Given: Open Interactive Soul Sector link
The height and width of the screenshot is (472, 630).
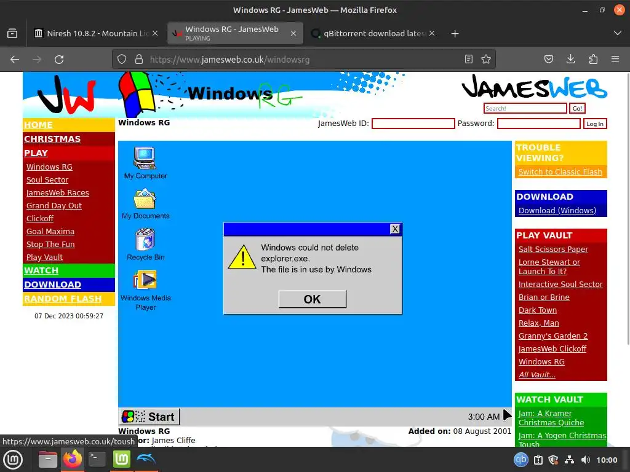Looking at the screenshot, I should point(560,284).
